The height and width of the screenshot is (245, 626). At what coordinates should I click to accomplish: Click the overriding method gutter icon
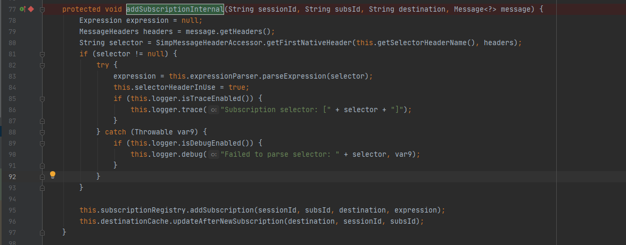tap(22, 10)
